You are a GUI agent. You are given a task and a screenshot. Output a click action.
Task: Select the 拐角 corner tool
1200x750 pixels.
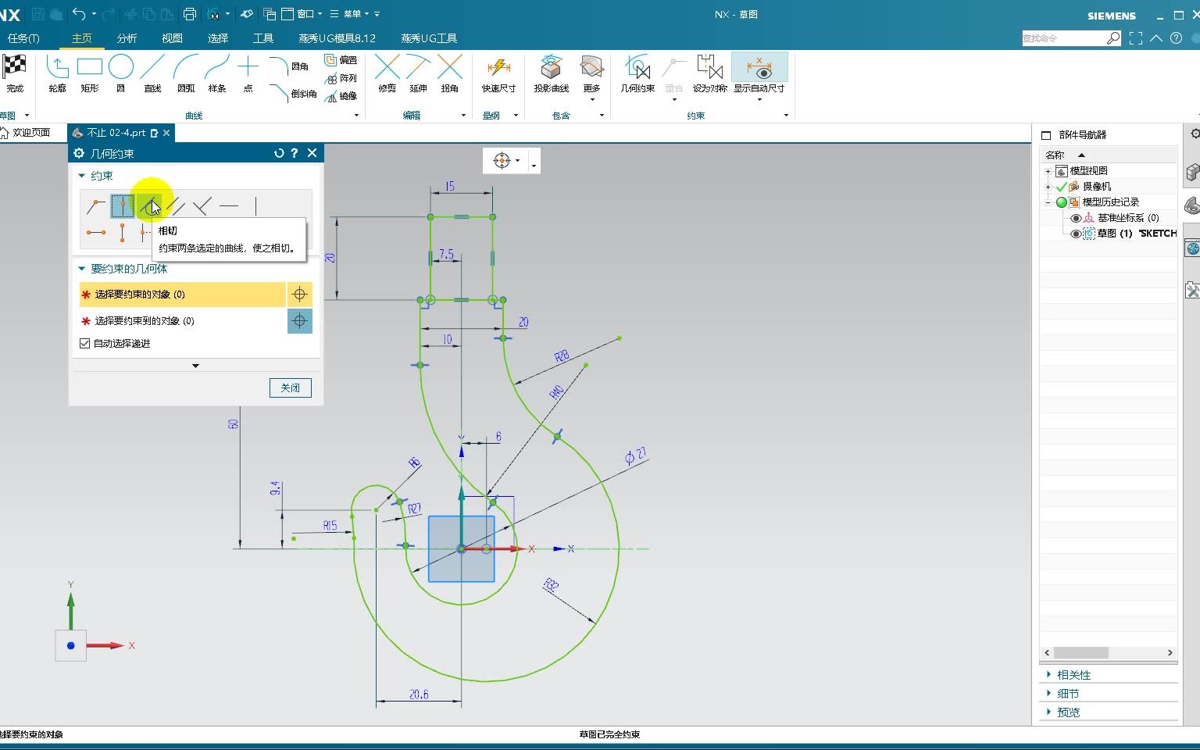pyautogui.click(x=450, y=73)
